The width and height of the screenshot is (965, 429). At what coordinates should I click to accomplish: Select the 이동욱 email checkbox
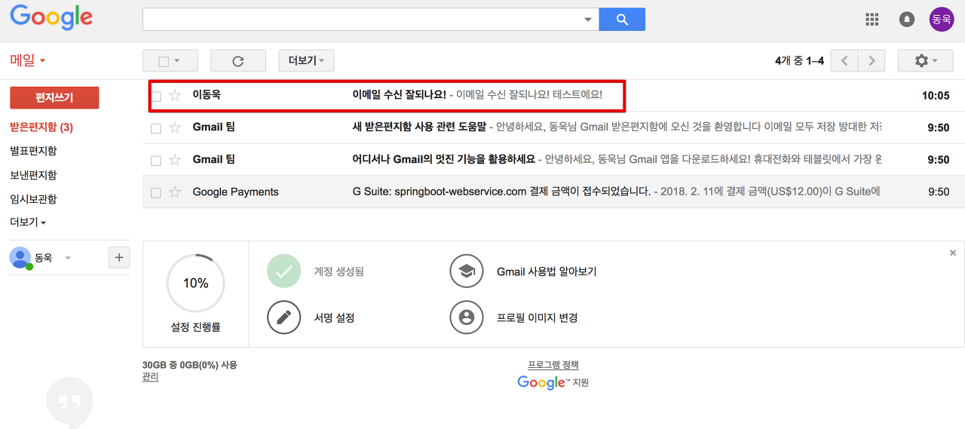point(156,97)
